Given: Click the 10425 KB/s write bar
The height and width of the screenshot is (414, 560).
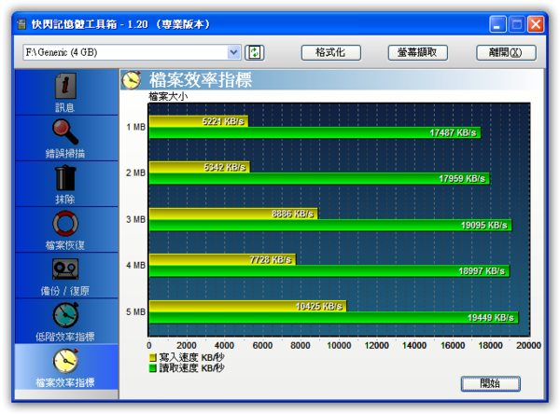Looking at the screenshot, I should 248,306.
